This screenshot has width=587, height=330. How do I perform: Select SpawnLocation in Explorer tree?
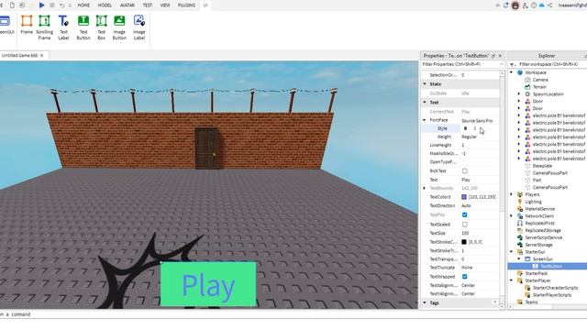(x=548, y=93)
